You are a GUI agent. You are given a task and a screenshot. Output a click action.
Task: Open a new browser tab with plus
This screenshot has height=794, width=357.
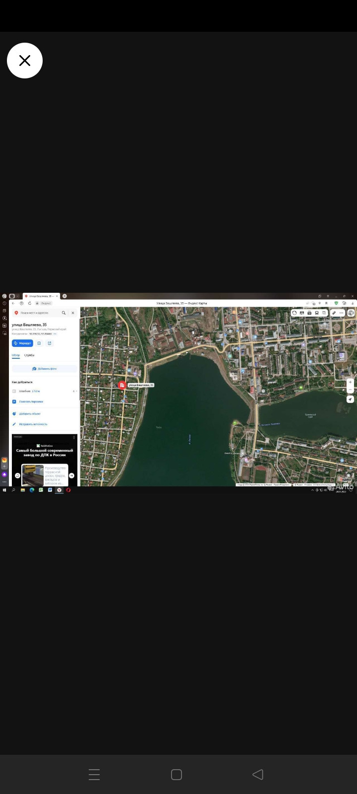click(64, 296)
